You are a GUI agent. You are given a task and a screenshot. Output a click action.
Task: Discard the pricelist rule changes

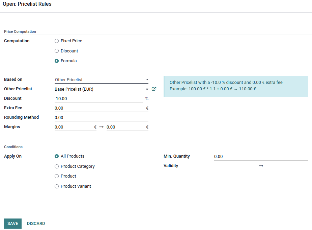coord(36,224)
